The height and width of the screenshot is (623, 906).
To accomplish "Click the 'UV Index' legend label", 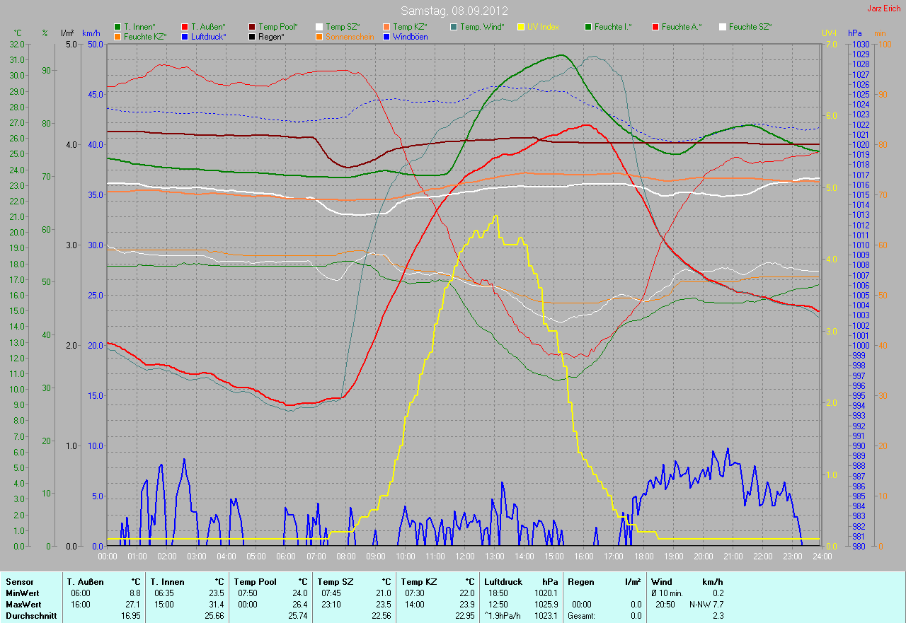I will click(543, 27).
